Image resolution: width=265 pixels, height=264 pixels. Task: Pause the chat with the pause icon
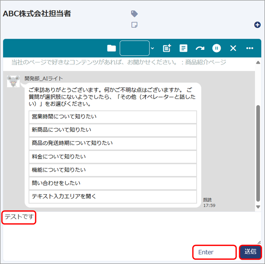pyautogui.click(x=217, y=48)
